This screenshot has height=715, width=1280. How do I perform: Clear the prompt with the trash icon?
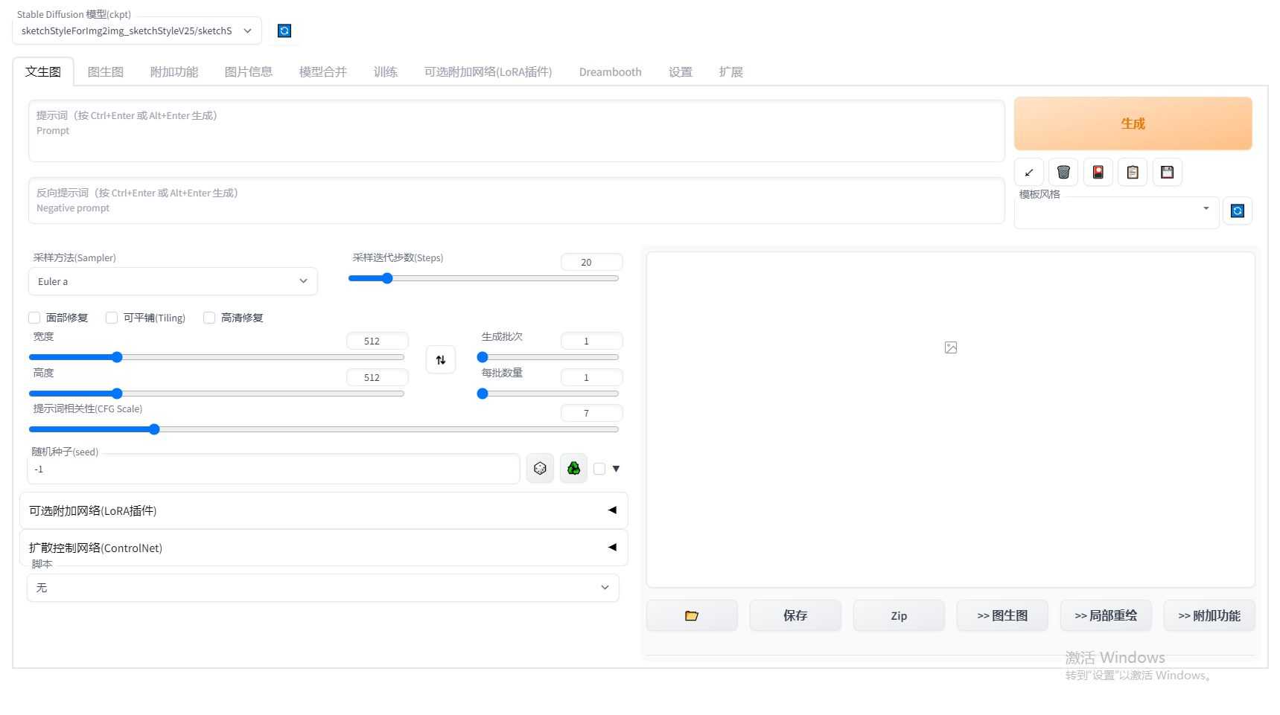[1063, 172]
